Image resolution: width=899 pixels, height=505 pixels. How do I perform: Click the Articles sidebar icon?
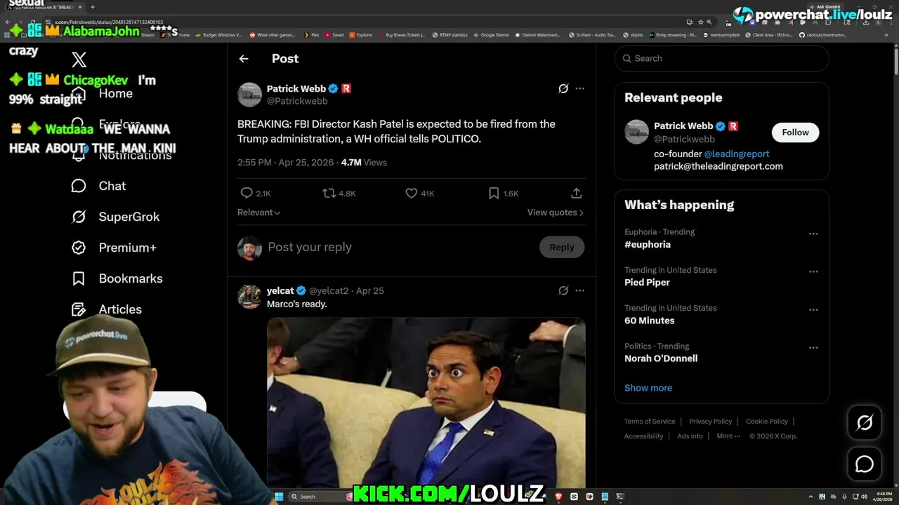(79, 309)
